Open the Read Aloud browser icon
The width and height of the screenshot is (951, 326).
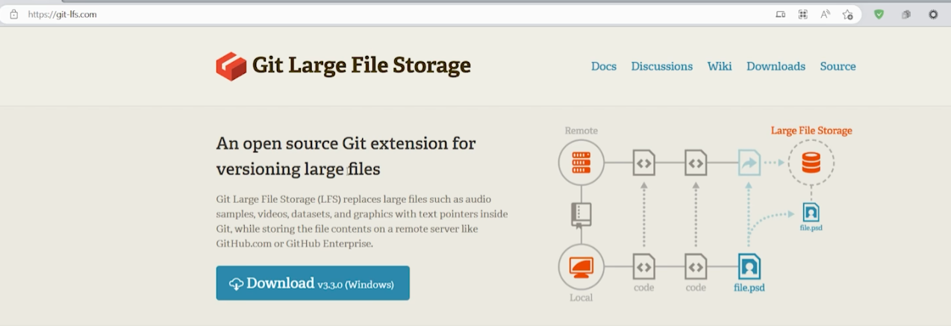825,14
